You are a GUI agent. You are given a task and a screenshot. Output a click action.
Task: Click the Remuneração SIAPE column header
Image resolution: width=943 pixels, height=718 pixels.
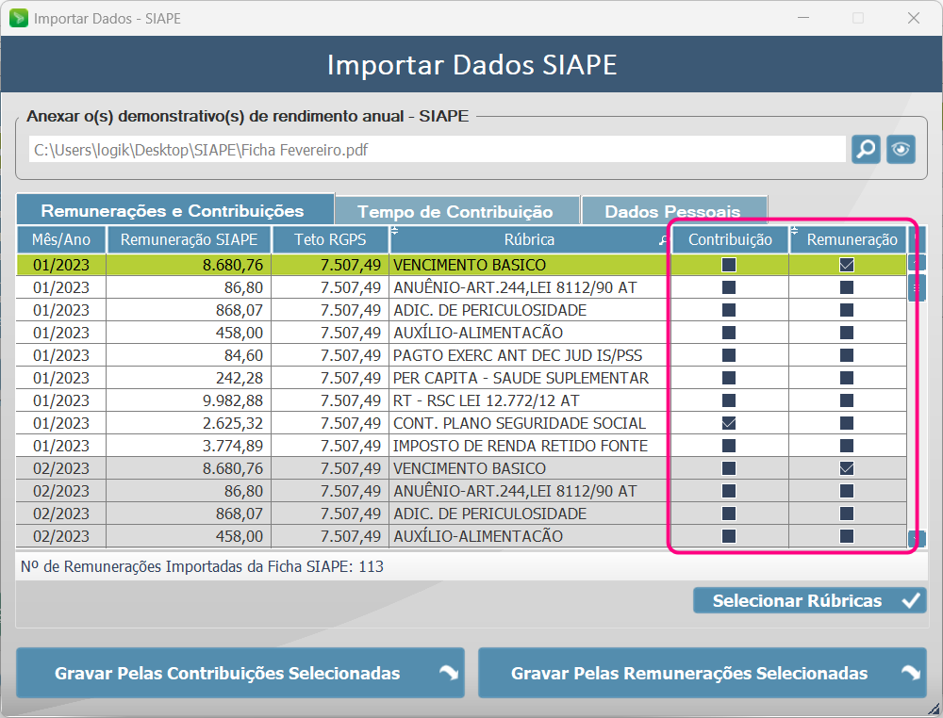pos(189,239)
